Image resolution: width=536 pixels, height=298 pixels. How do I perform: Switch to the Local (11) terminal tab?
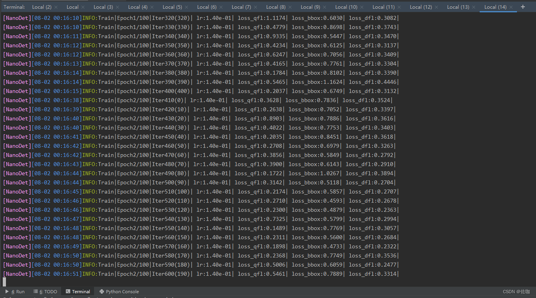click(x=384, y=7)
